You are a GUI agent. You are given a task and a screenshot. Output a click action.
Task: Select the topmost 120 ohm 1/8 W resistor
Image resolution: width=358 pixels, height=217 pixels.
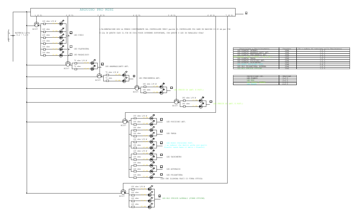click(44, 24)
